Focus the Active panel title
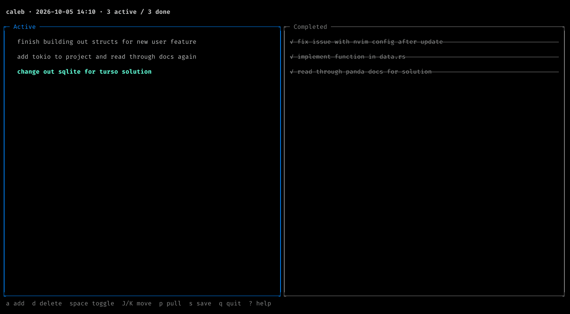Viewport: 570px width, 314px height. tap(25, 27)
